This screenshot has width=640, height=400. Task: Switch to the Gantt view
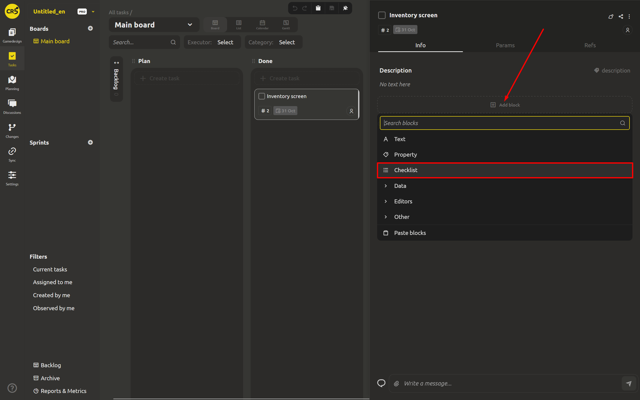pos(286,25)
